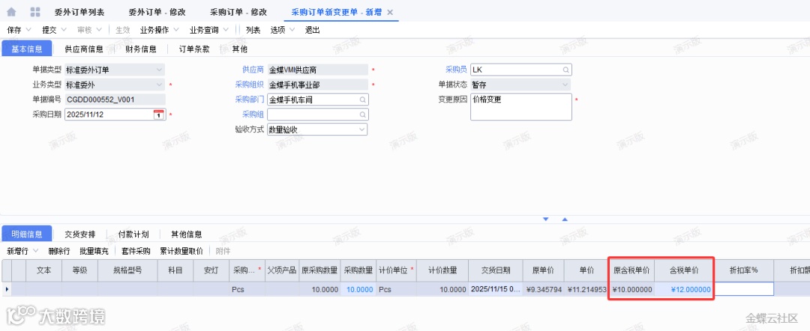Click 退出 to exit form
The height and width of the screenshot is (331, 810).
(x=313, y=30)
